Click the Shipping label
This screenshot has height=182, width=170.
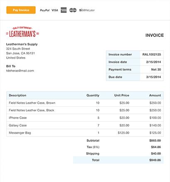point(92,153)
